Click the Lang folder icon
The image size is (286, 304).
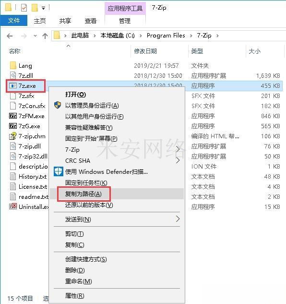tap(13, 65)
